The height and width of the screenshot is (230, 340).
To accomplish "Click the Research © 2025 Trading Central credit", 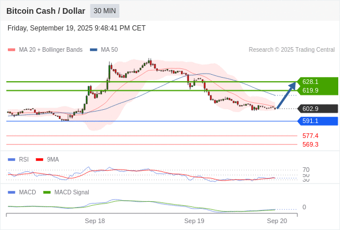I will [292, 50].
